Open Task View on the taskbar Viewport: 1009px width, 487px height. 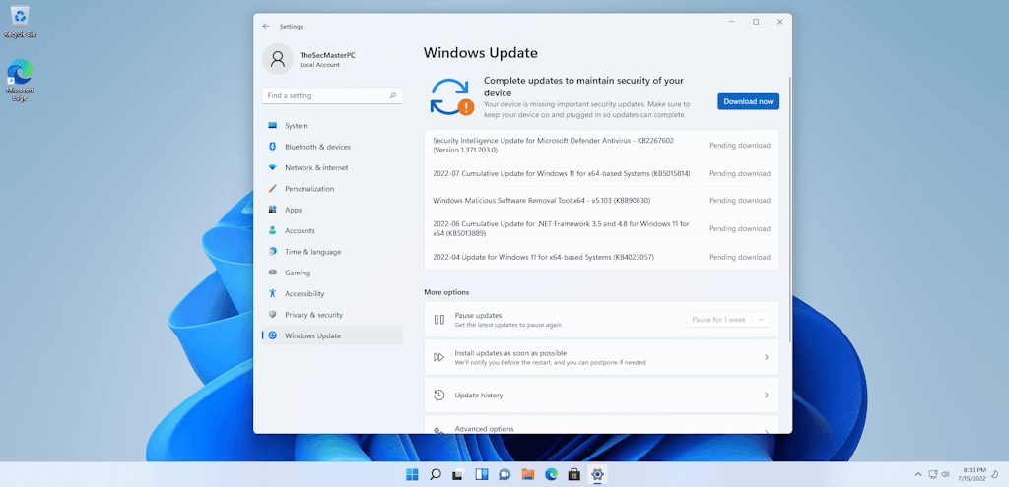[x=457, y=475]
